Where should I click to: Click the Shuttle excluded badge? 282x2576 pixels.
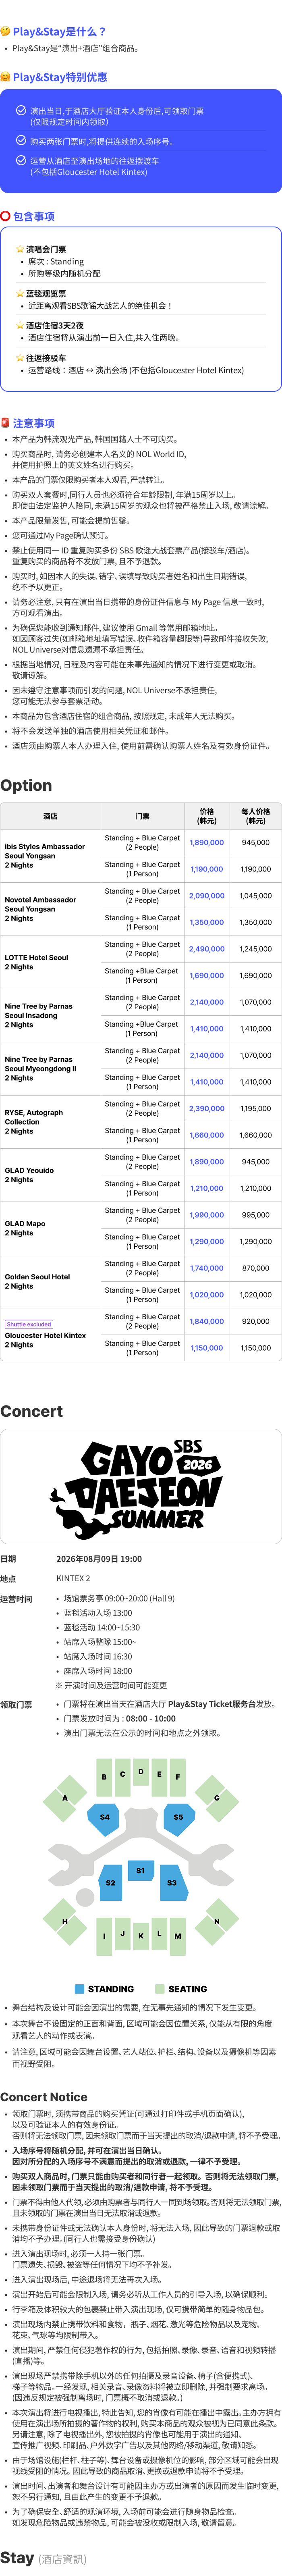click(x=29, y=1324)
